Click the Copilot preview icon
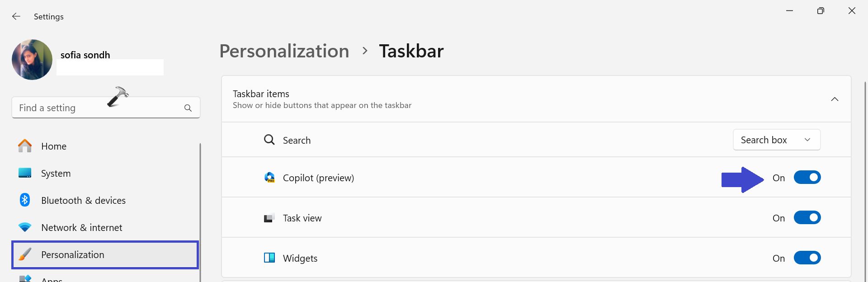The image size is (868, 282). coord(269,178)
